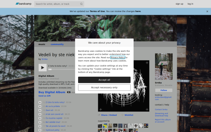Open track title Tak už prosím ťa never

click(x=56, y=126)
